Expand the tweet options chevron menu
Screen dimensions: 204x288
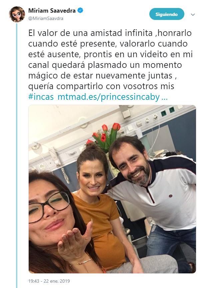coord(193,15)
